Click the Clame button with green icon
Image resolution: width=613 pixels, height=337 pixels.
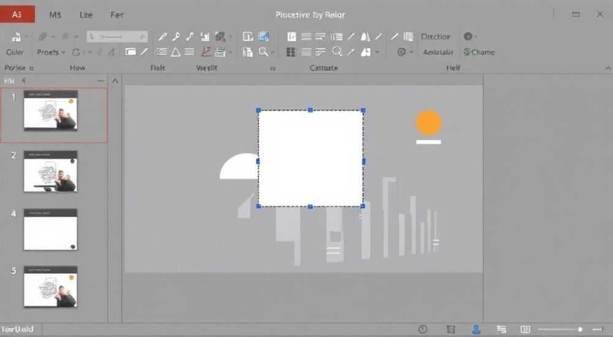click(x=479, y=52)
